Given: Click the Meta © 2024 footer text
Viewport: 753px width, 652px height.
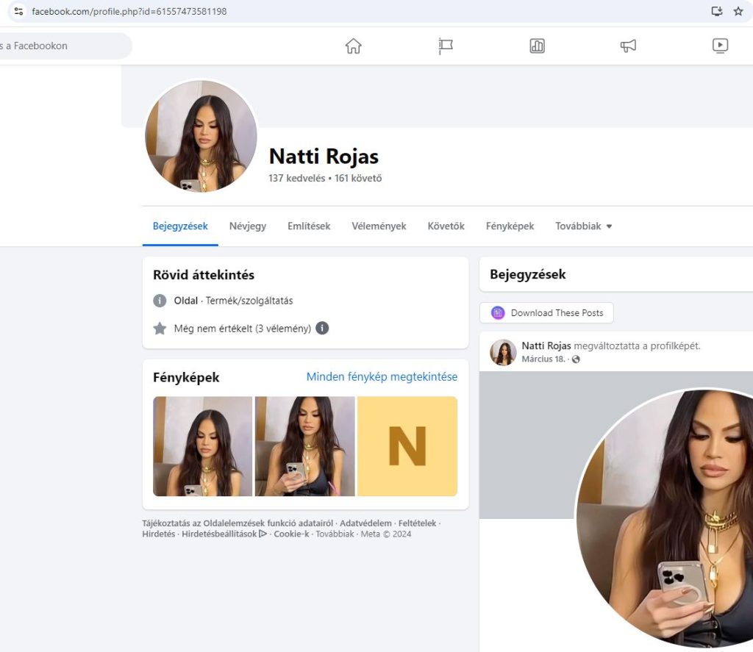Looking at the screenshot, I should pyautogui.click(x=386, y=534).
